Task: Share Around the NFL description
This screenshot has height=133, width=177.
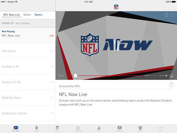Action: (171, 85)
